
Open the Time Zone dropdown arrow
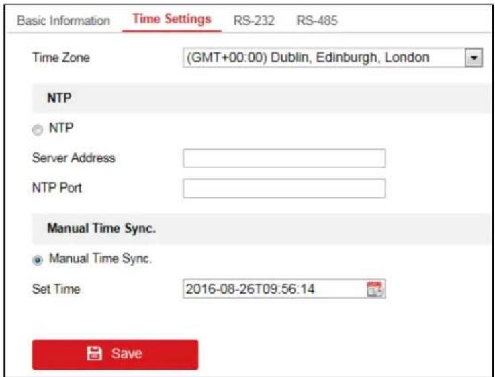(474, 58)
